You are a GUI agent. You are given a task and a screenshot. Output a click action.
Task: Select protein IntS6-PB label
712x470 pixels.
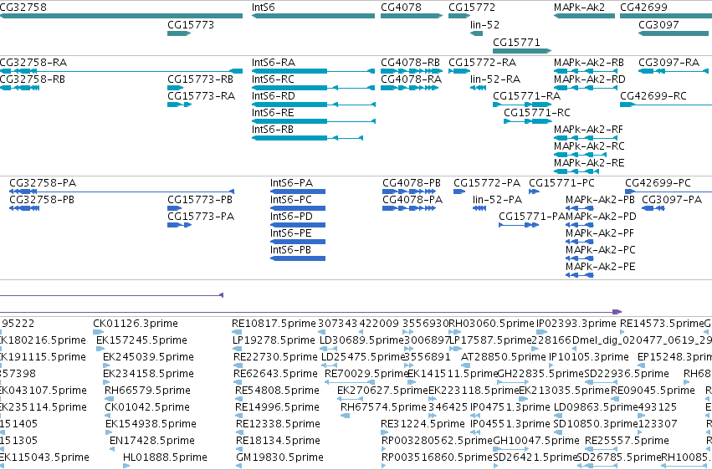pos(290,250)
